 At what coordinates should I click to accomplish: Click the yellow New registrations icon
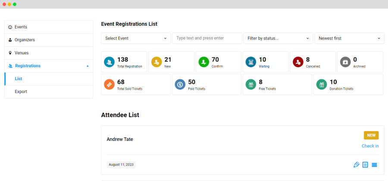(x=156, y=62)
